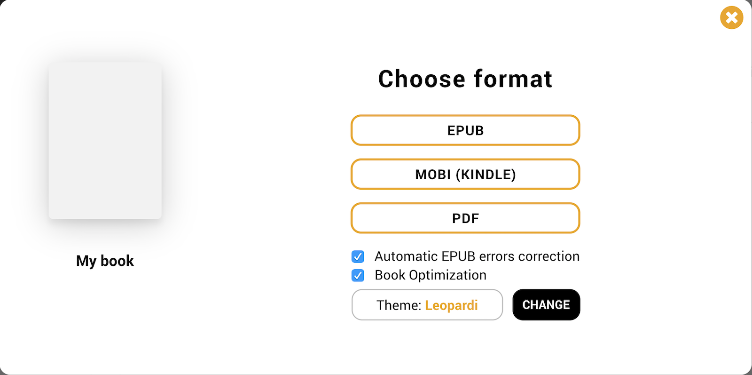Click the blue checkmark beside Book Optimization
The image size is (752, 375).
tap(358, 275)
